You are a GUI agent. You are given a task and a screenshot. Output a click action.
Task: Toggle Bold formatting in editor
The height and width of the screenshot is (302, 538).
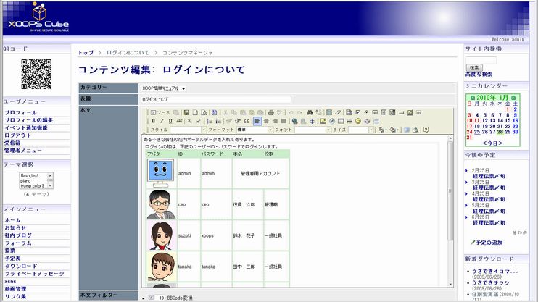pyautogui.click(x=153, y=121)
